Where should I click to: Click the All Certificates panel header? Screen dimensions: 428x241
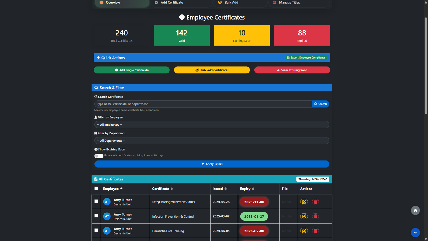(x=212, y=179)
